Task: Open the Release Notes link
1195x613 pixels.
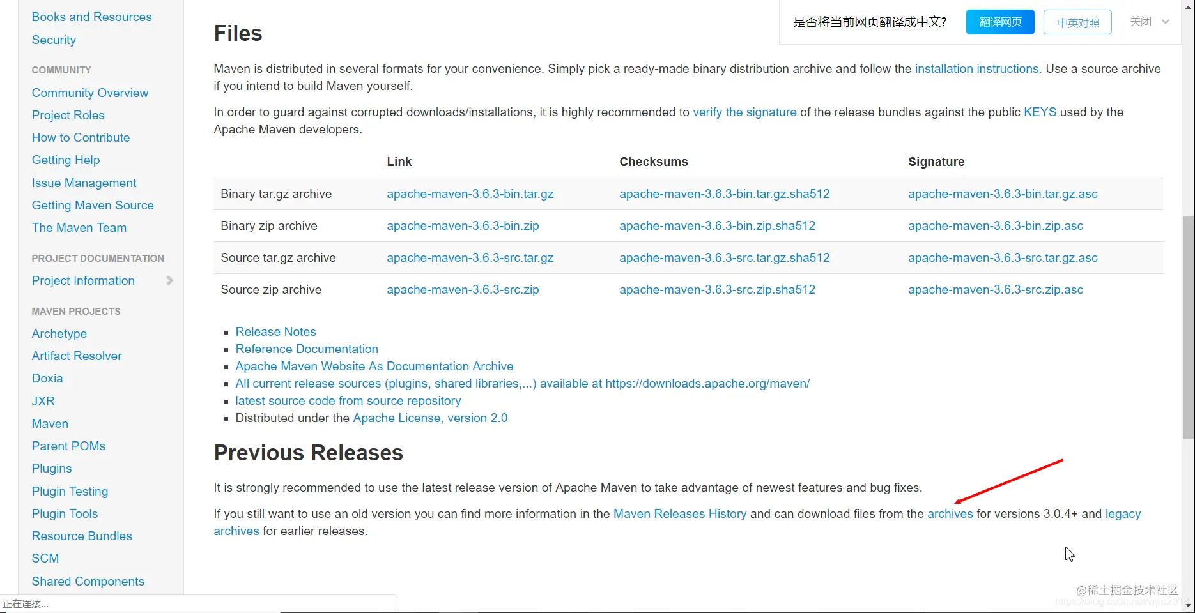Action: pyautogui.click(x=276, y=331)
